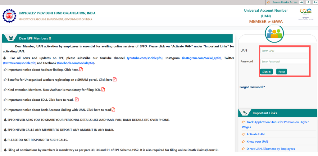
Task: Open the Know your UAN link
Action: [257, 142]
